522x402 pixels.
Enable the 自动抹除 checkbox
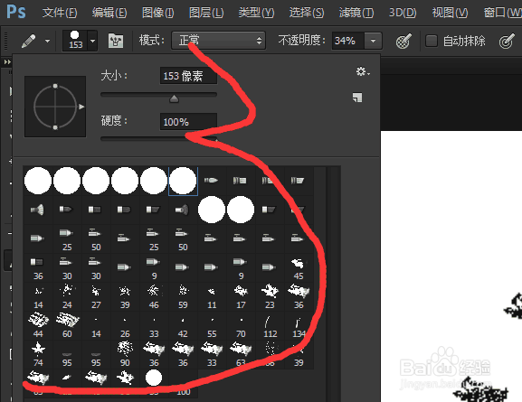(x=432, y=41)
